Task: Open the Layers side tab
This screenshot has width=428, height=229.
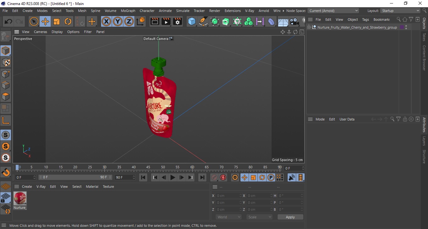Action: (424, 141)
